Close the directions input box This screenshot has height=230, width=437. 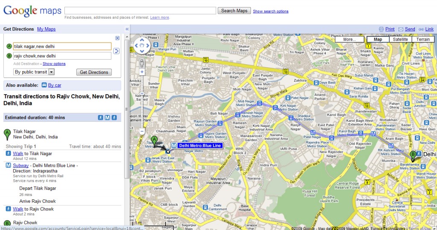(x=117, y=38)
